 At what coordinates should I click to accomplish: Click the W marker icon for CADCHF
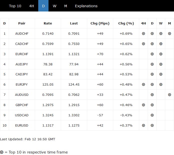161,44
